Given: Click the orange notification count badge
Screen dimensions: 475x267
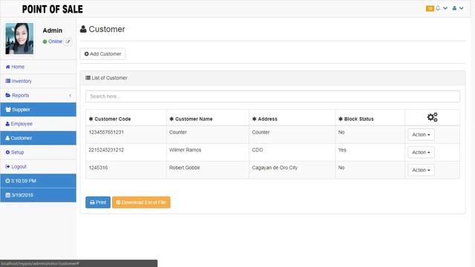Looking at the screenshot, I should [430, 8].
